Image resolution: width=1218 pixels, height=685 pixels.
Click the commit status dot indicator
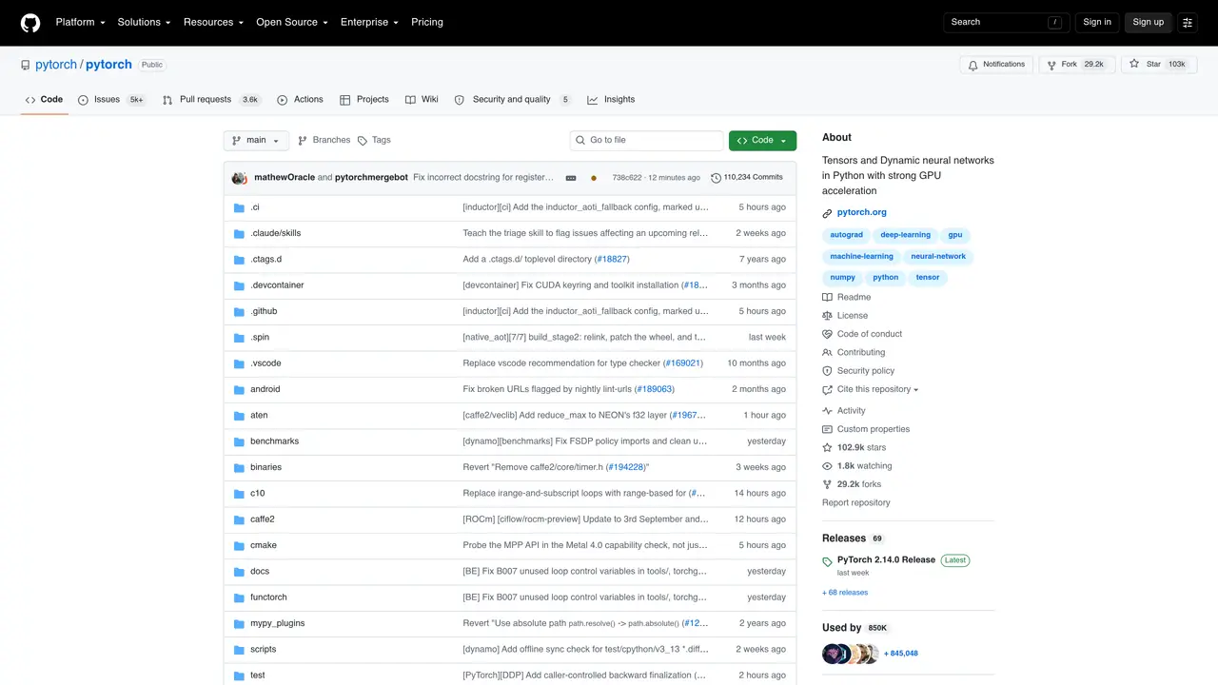pos(594,178)
